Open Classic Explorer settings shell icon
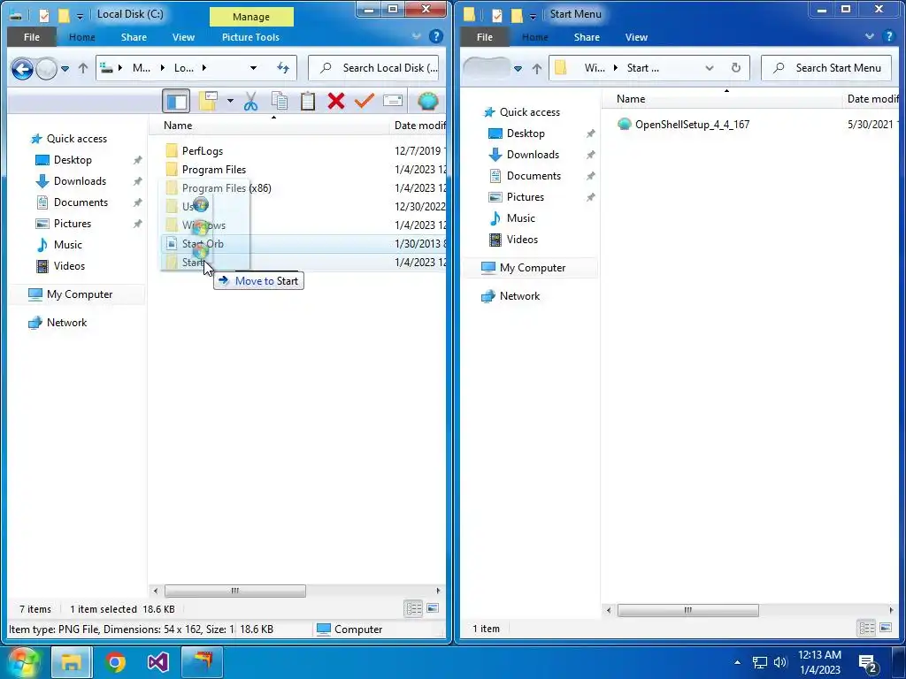 pyautogui.click(x=427, y=101)
